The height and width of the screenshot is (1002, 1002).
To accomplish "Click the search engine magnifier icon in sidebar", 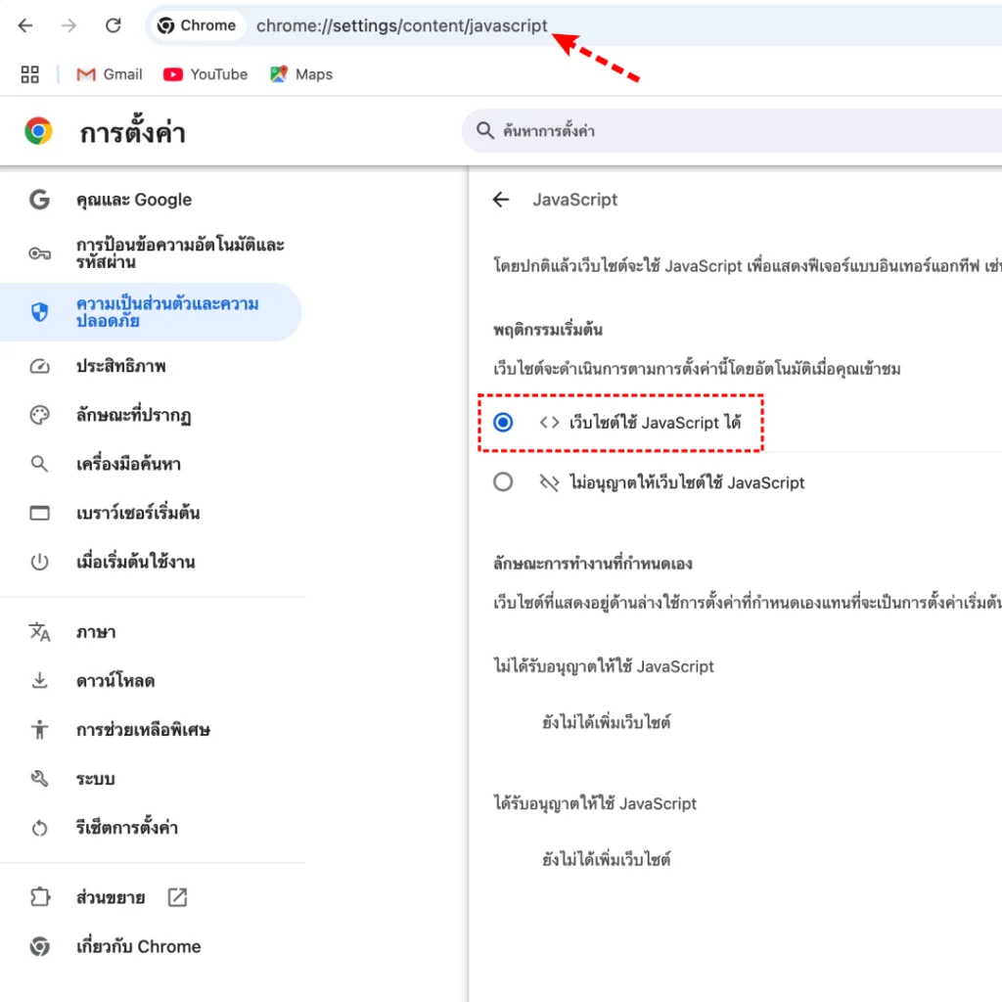I will pos(39,464).
